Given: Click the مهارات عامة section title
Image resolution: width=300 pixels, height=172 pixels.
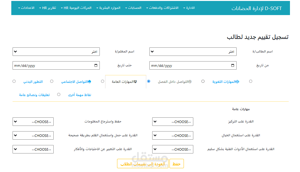Looking at the screenshot, I should pos(241,109).
